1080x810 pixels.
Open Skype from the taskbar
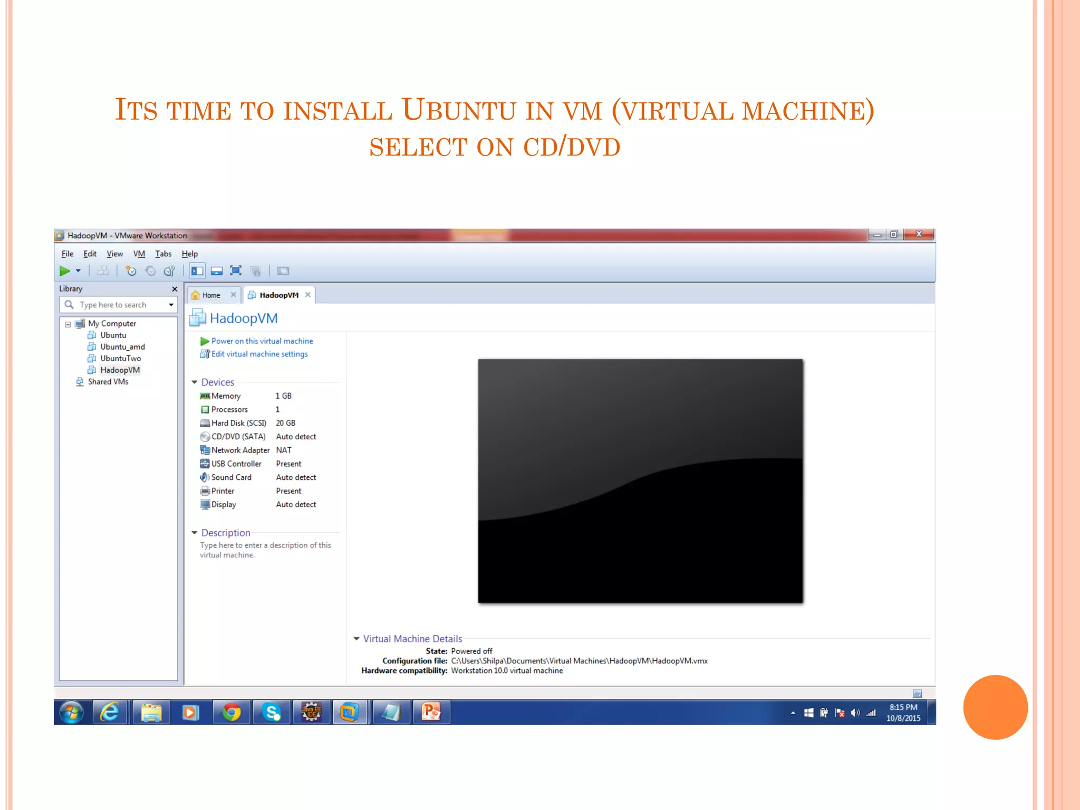point(271,712)
